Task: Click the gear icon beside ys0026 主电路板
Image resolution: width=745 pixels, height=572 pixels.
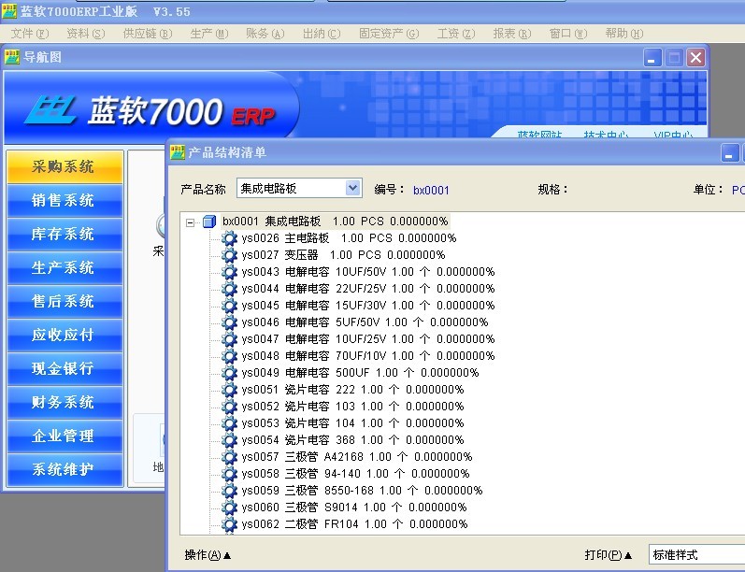Action: click(x=229, y=238)
